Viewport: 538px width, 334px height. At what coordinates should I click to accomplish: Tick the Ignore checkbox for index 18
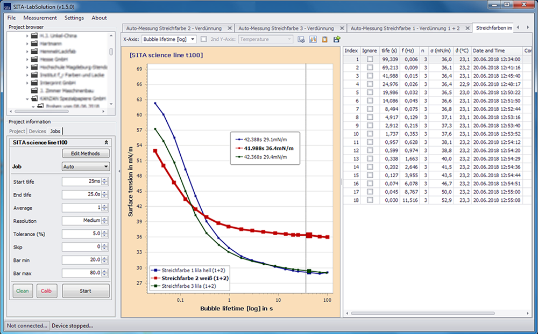pyautogui.click(x=370, y=200)
